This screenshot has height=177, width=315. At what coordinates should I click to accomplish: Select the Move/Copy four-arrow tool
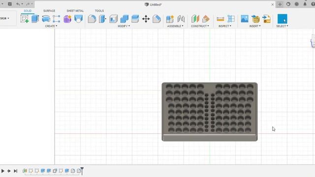146,19
